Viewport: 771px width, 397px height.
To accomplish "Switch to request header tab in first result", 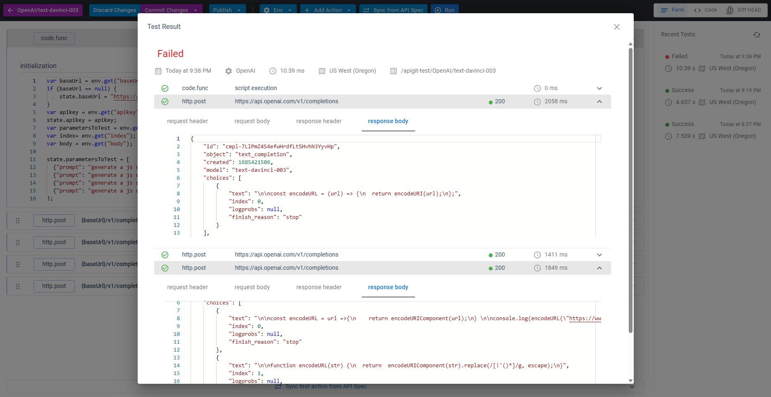I will pyautogui.click(x=188, y=121).
